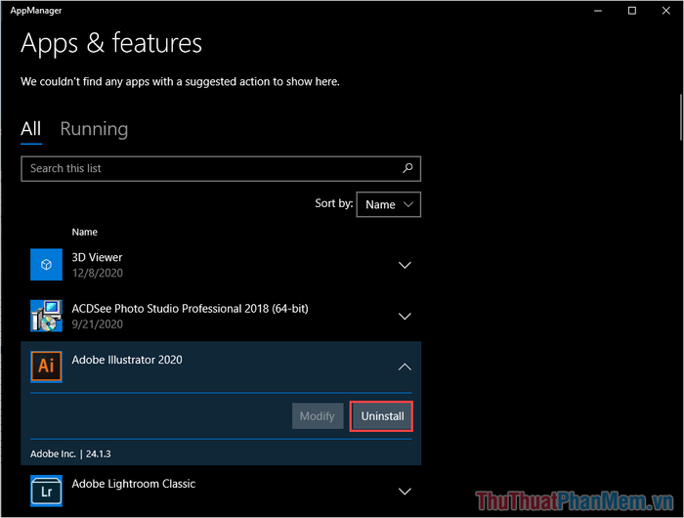Click the Adobe Illustrator Ai icon

pyautogui.click(x=46, y=367)
